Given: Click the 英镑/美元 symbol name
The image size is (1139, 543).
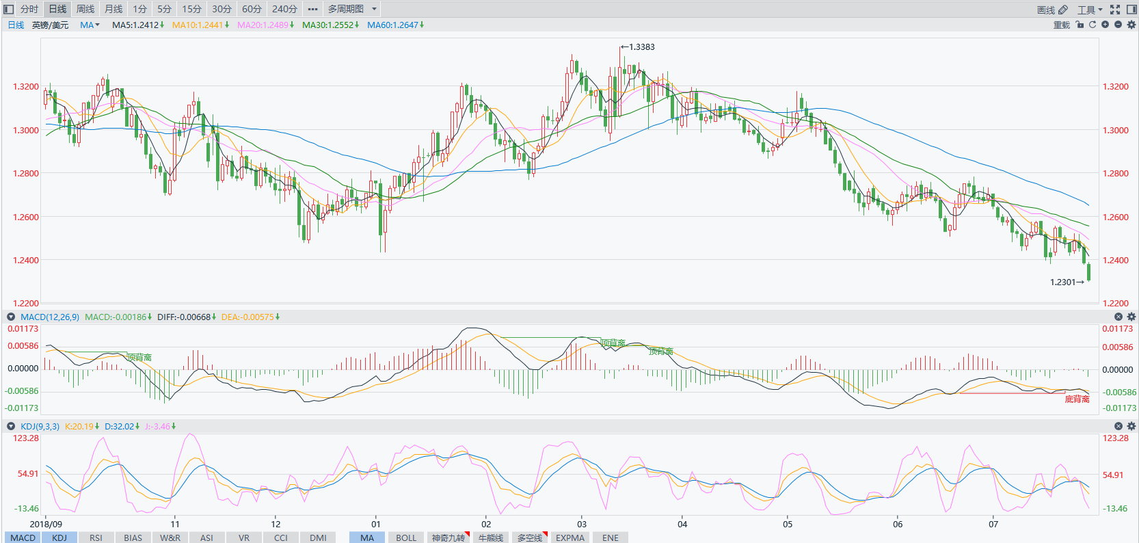Looking at the screenshot, I should point(50,25).
